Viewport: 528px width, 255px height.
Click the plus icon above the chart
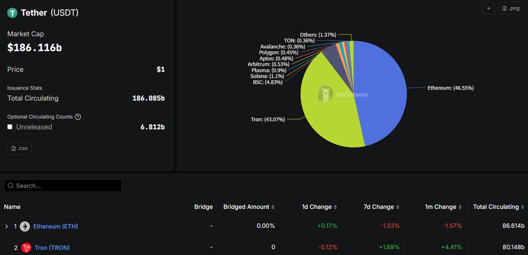pyautogui.click(x=488, y=8)
